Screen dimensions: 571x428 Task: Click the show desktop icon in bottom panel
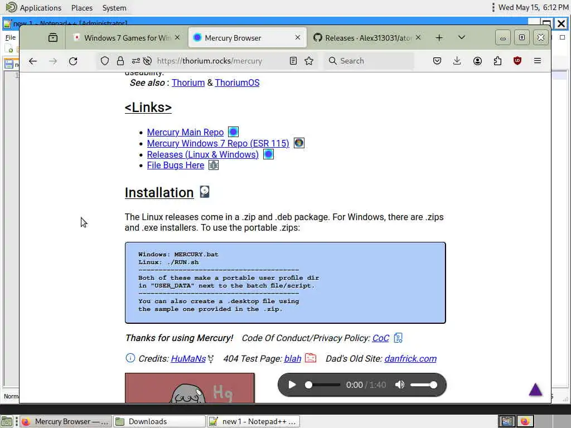pos(7,421)
